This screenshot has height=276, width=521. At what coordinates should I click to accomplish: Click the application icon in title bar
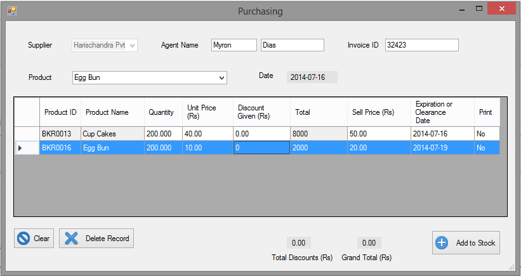click(x=11, y=11)
